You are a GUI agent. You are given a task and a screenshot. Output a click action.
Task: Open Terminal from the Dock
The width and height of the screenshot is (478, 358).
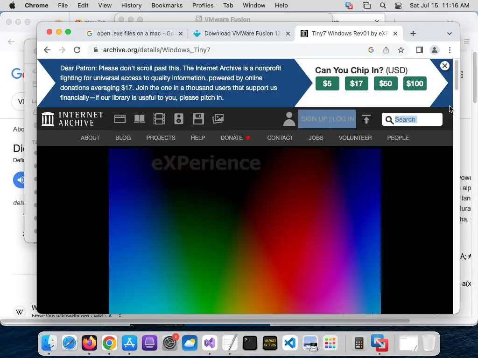coord(250,343)
